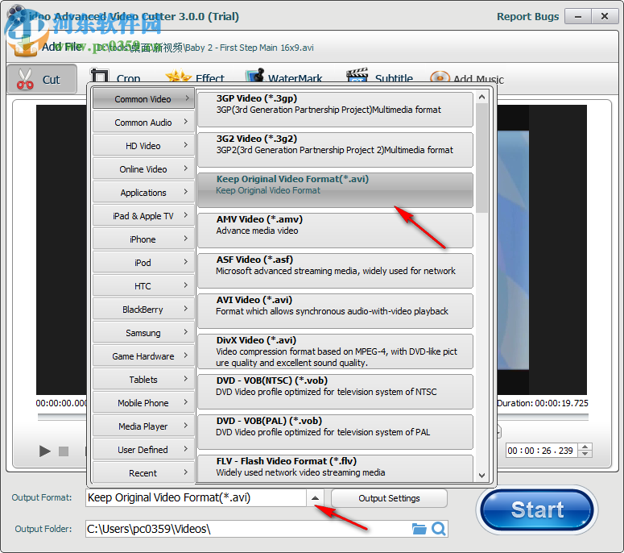
Task: Collapse the Output Format dropdown arrow
Action: (315, 498)
